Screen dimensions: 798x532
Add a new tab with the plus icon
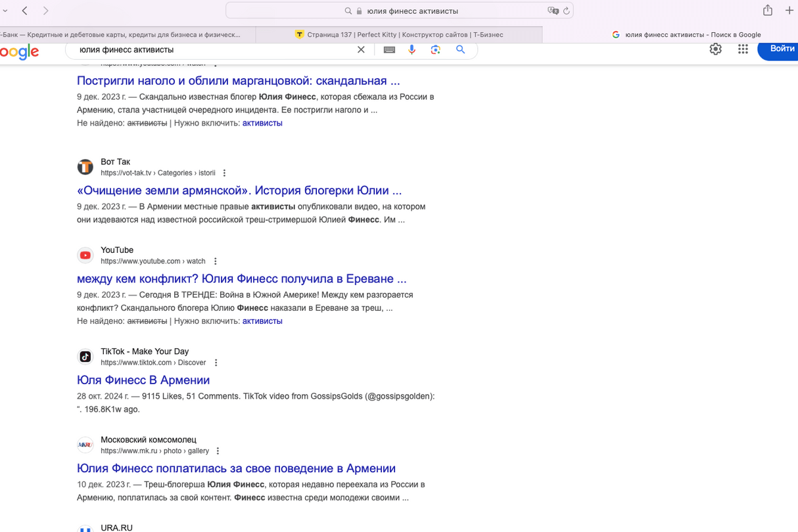click(789, 11)
